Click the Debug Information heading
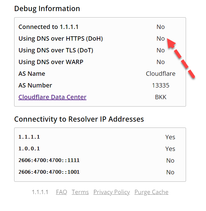Image resolution: width=206 pixels, height=211 pixels. [x=47, y=9]
